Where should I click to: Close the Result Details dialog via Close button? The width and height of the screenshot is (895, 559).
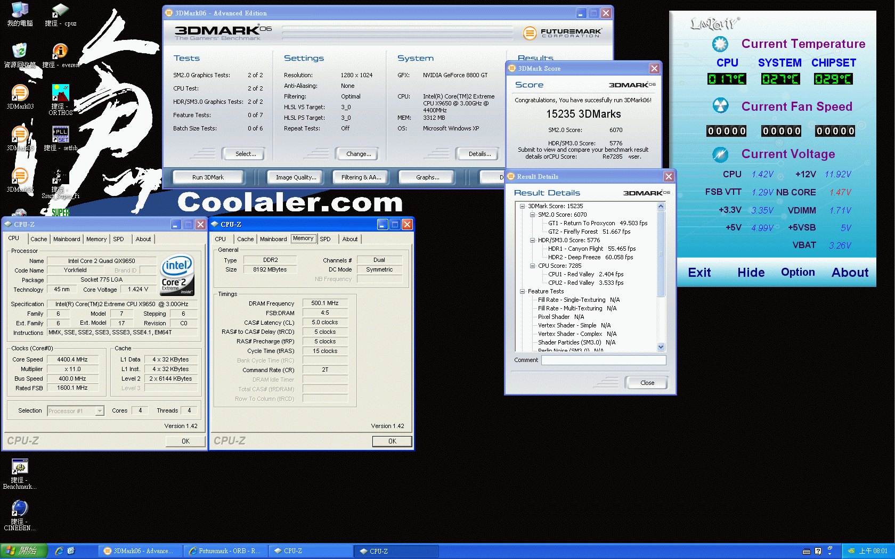(x=647, y=383)
